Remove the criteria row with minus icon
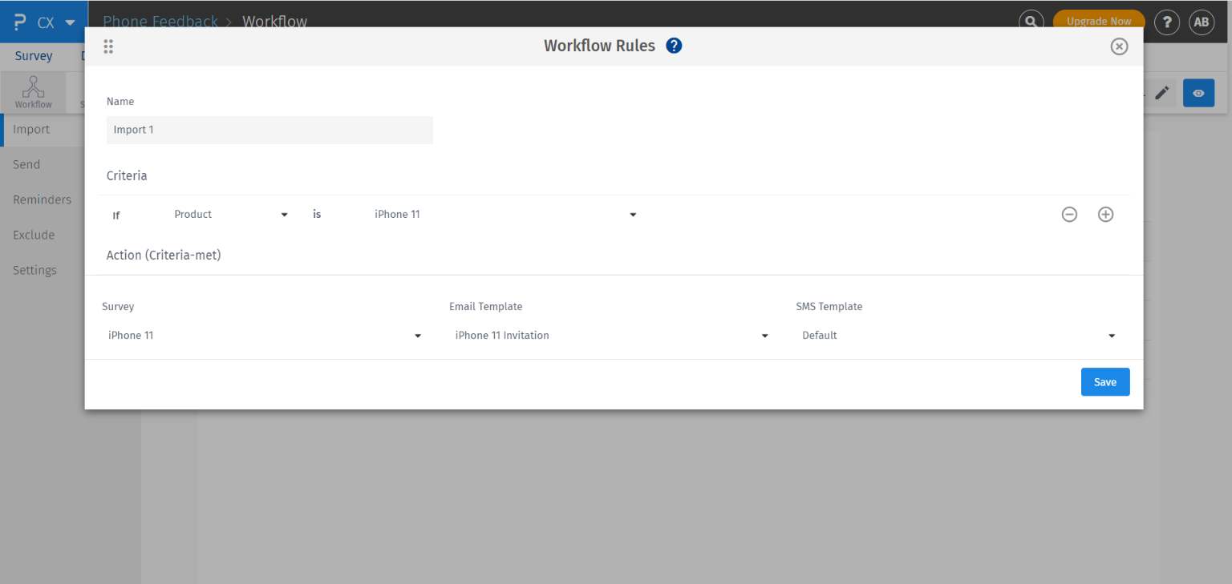 [1069, 214]
